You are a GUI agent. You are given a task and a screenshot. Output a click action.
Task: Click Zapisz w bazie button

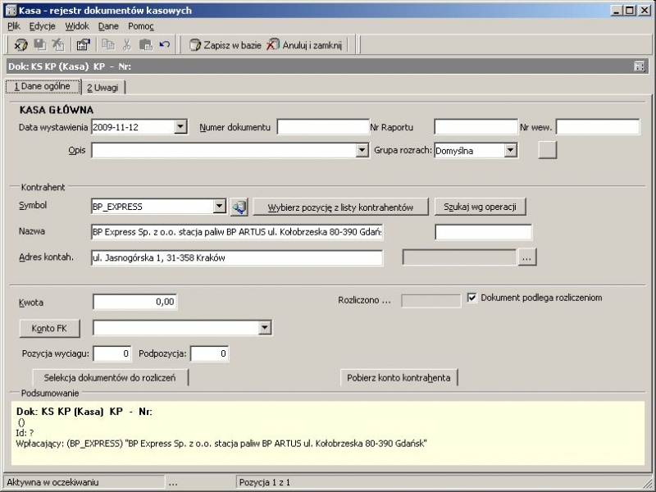(x=225, y=45)
